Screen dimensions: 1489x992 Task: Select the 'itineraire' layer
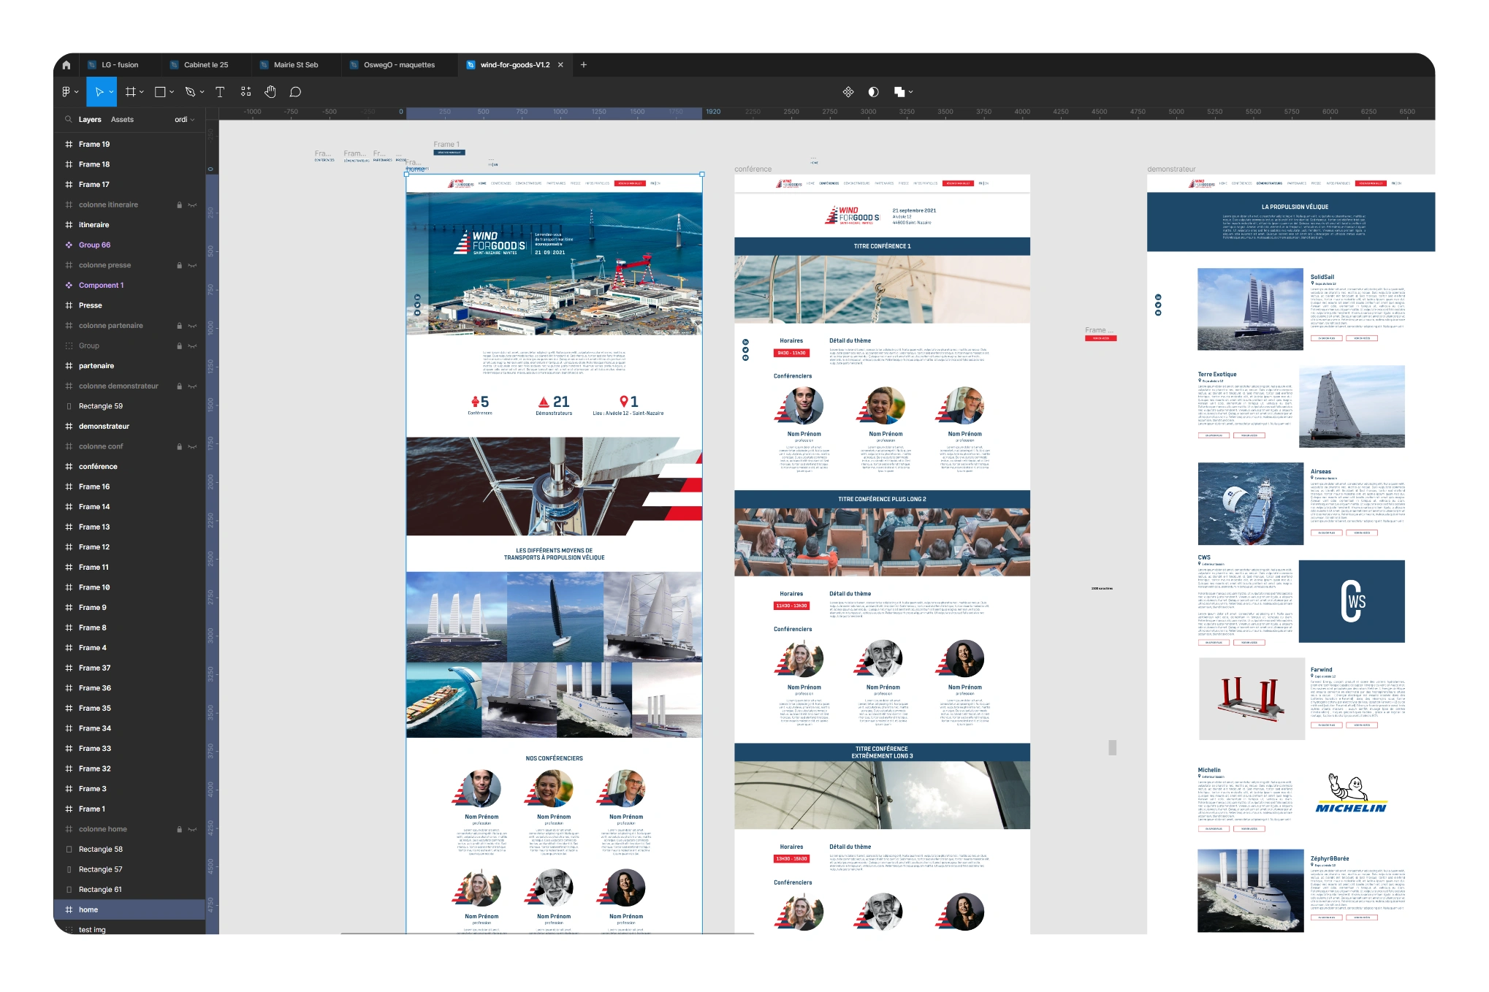coord(129,225)
